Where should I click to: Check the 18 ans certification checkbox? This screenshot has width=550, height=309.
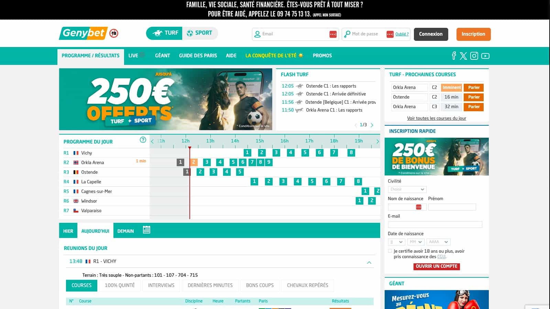[x=390, y=251]
